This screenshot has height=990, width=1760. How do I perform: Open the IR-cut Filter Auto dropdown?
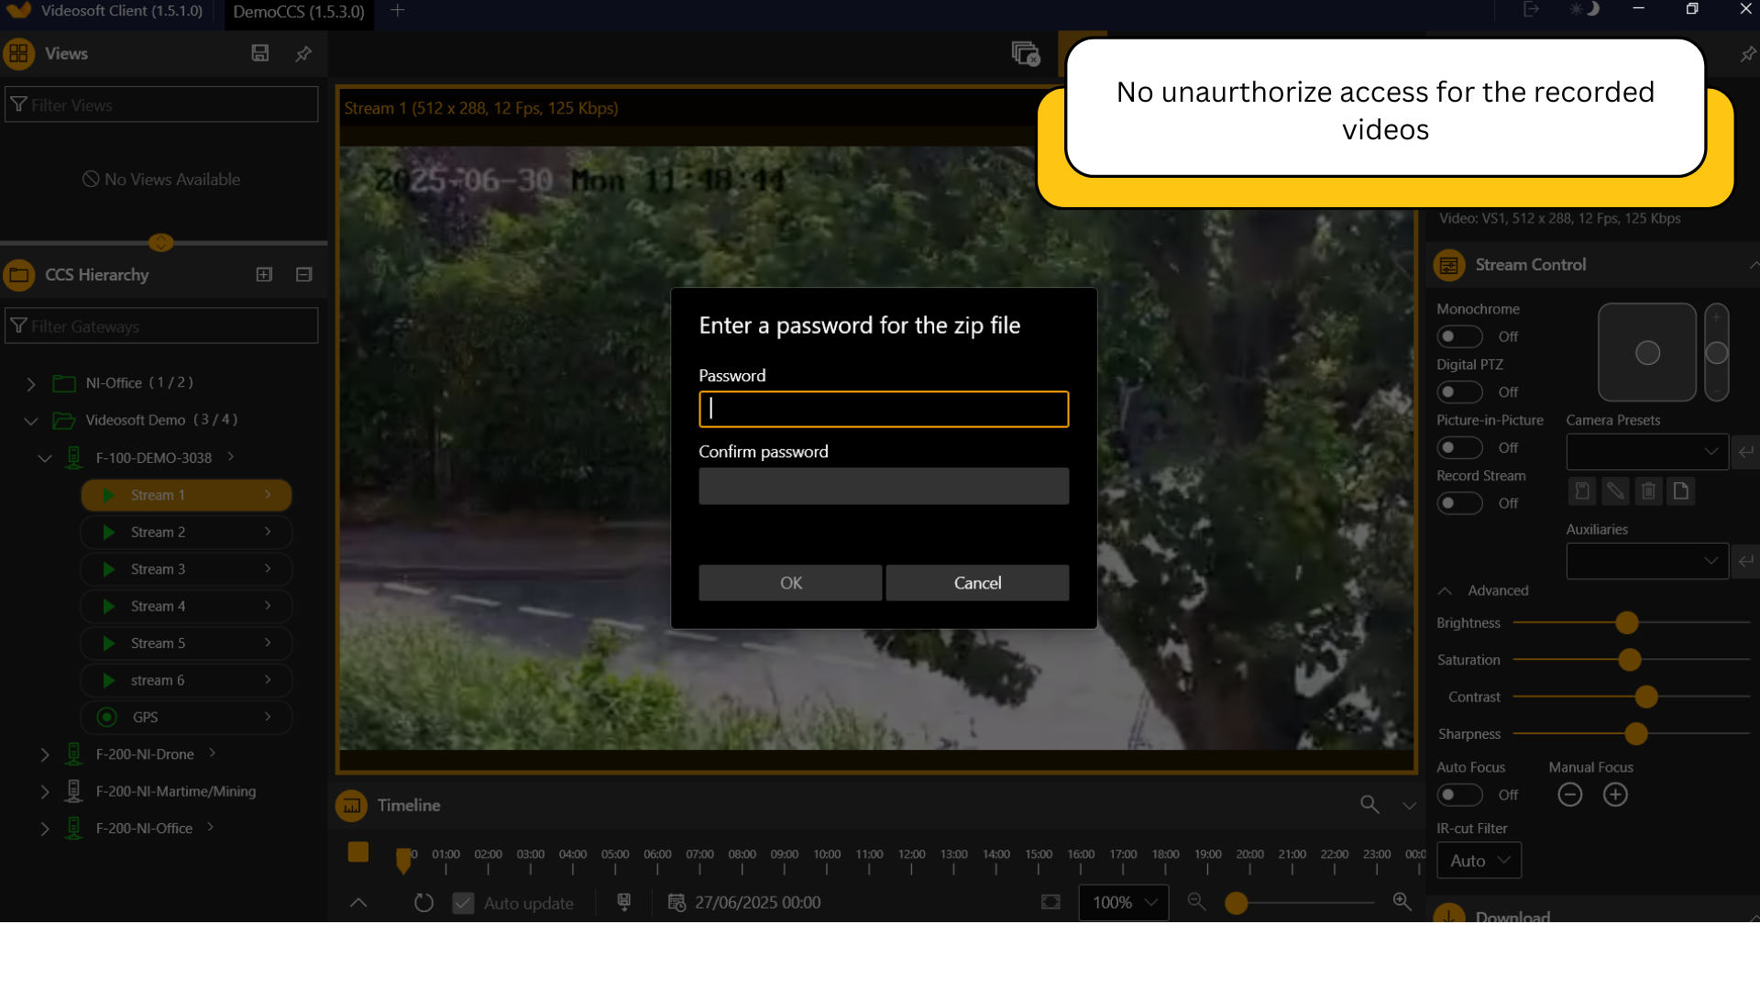coord(1479,861)
